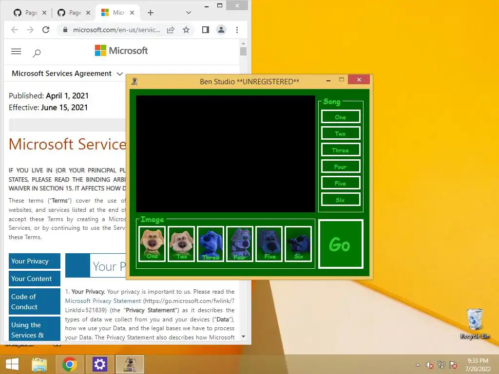
Task: Click the scrollbar up arrow in Chrome
Action: (244, 43)
